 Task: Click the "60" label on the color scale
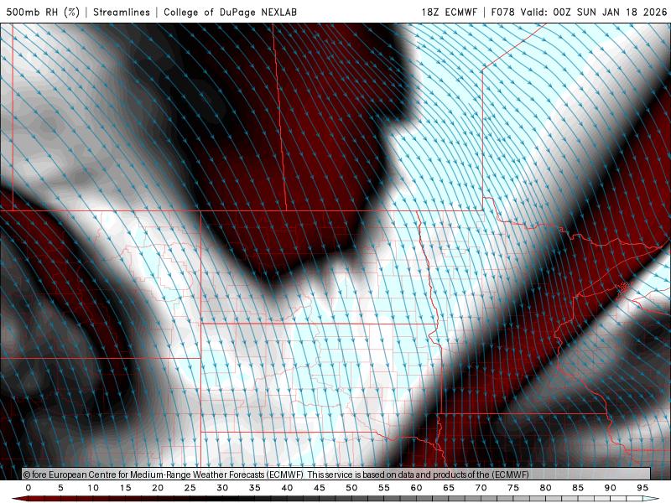click(x=416, y=488)
